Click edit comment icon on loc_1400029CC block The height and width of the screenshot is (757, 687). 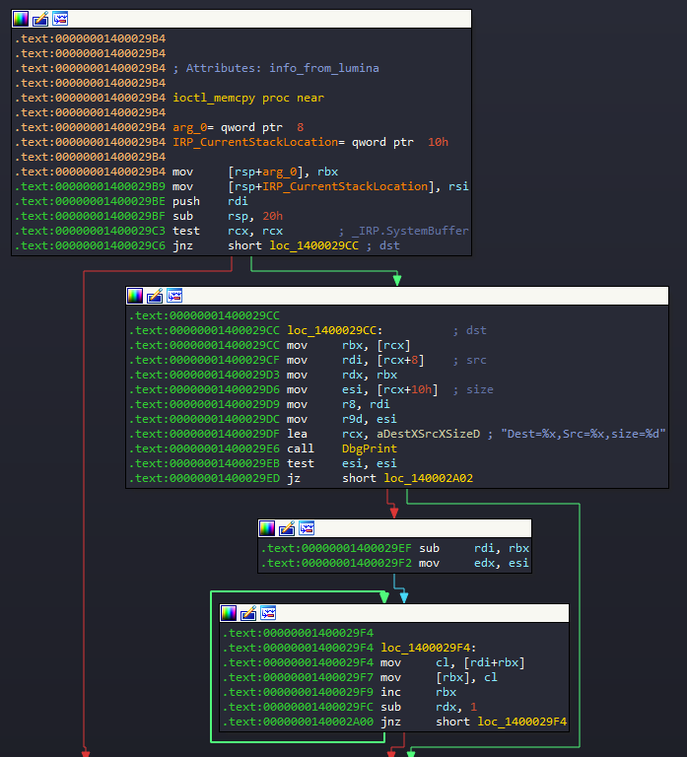coord(155,296)
